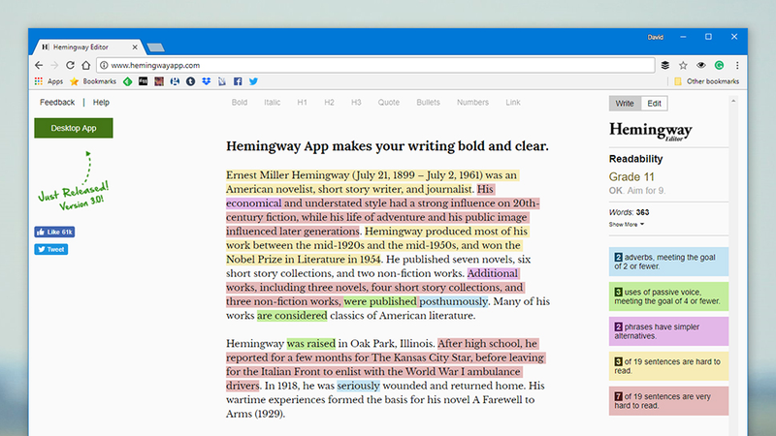776x436 pixels.
Task: Click the address bar URL field
Action: point(376,65)
